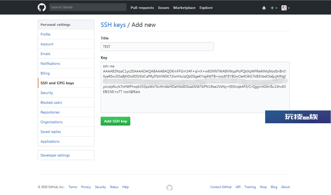Click the 'Add new' heading text
Screen dimensions: 331x195
point(144,25)
